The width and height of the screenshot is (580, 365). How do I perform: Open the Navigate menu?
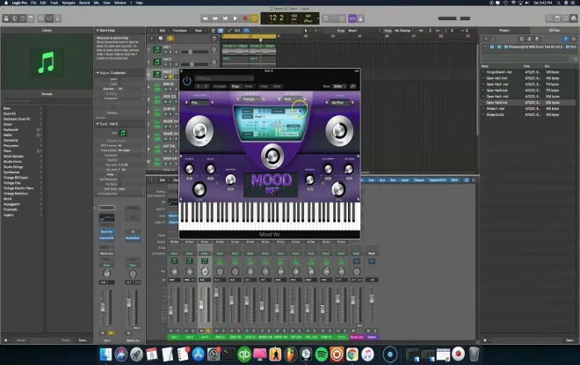click(69, 3)
